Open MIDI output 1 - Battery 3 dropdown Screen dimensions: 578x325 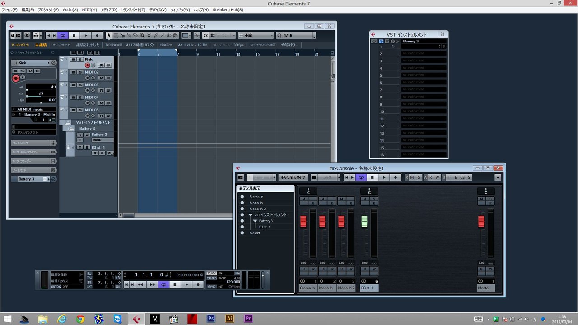(34, 115)
